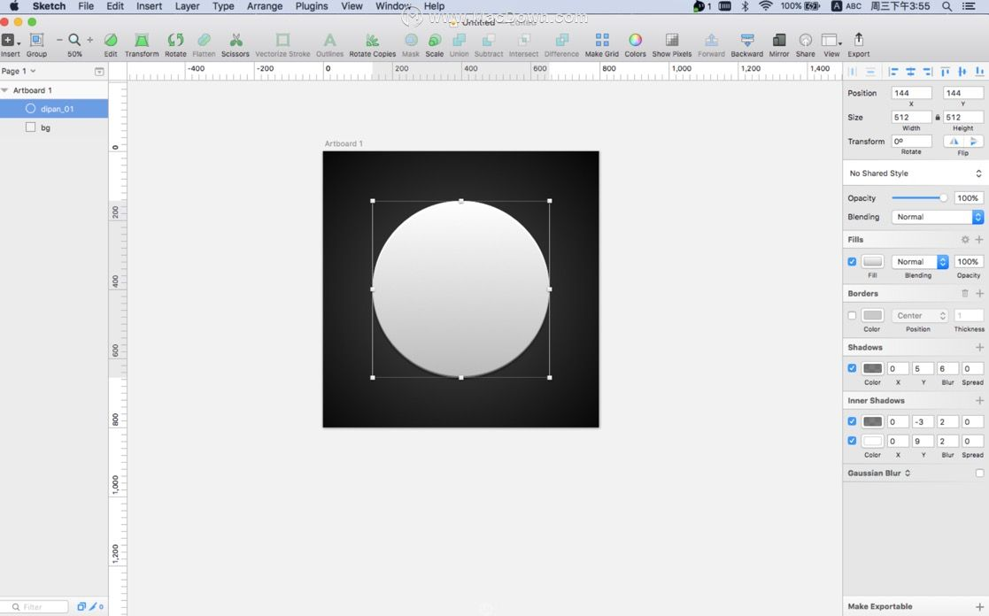The height and width of the screenshot is (616, 989).
Task: Click the Outlines icon
Action: 329,41
